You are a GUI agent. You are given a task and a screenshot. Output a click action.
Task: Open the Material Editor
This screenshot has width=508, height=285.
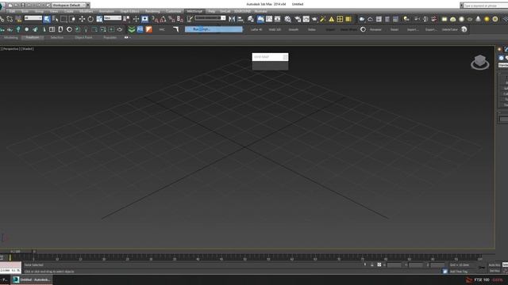coord(287,19)
